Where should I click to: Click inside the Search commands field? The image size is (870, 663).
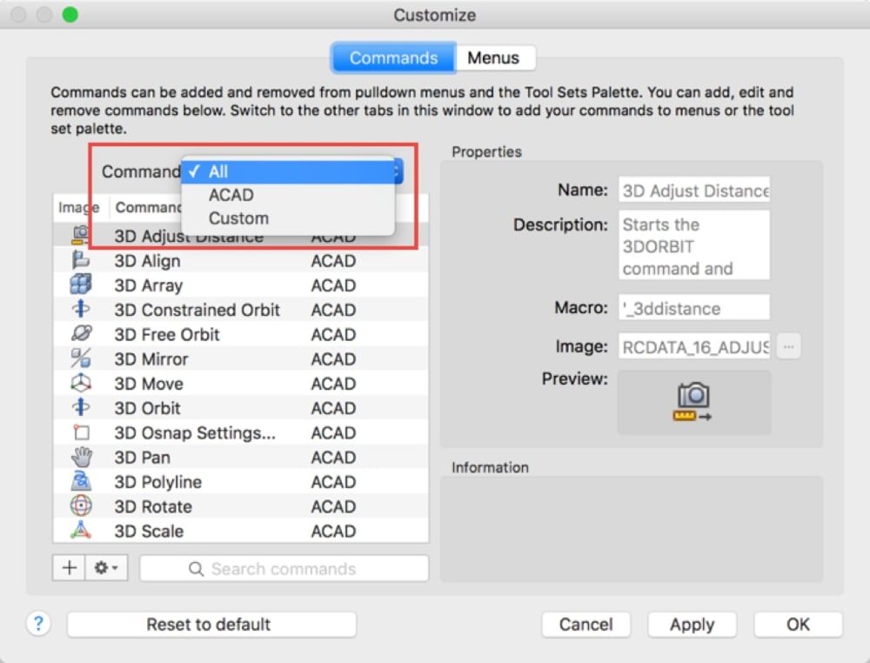tap(283, 568)
